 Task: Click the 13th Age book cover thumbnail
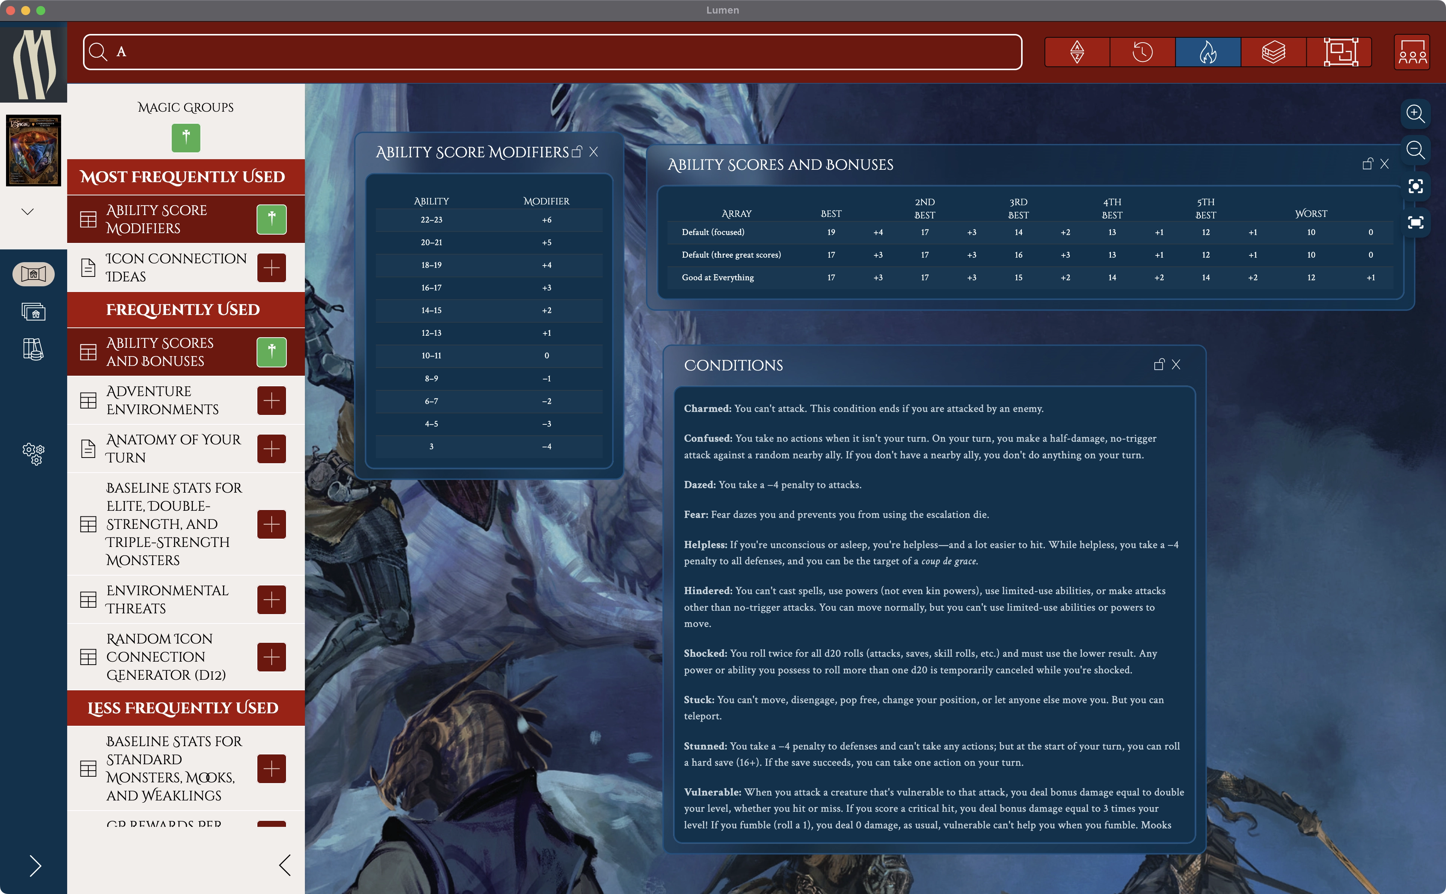coord(33,150)
